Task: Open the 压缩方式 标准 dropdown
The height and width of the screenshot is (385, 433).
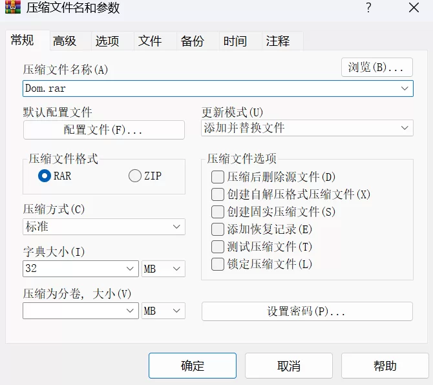Action: coord(104,227)
